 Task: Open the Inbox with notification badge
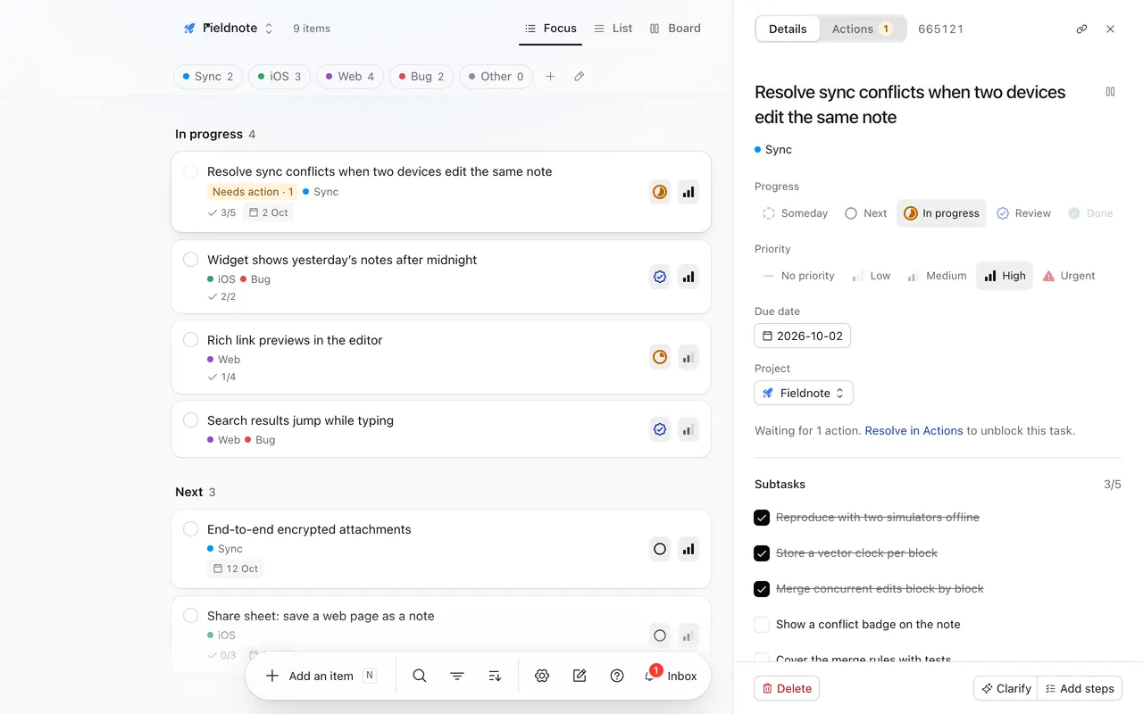(x=671, y=676)
